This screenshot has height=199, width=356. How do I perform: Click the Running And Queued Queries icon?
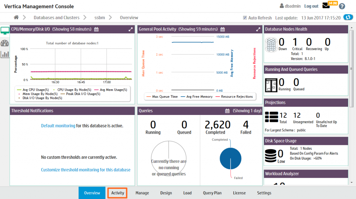tap(271, 85)
